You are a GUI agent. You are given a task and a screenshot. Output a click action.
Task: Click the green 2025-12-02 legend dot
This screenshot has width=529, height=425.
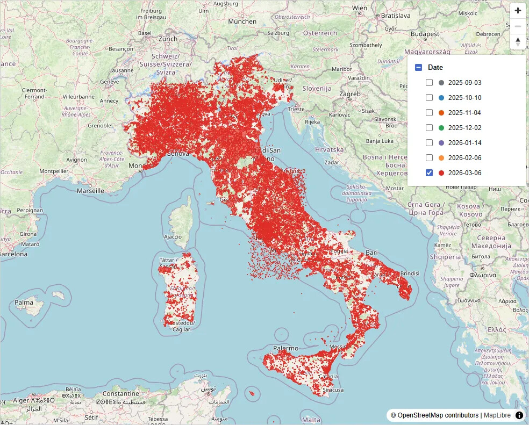[441, 128]
